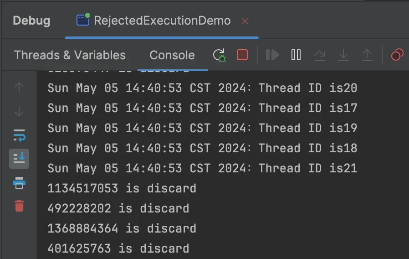Click the print console icon
409x259 pixels.
click(x=19, y=183)
